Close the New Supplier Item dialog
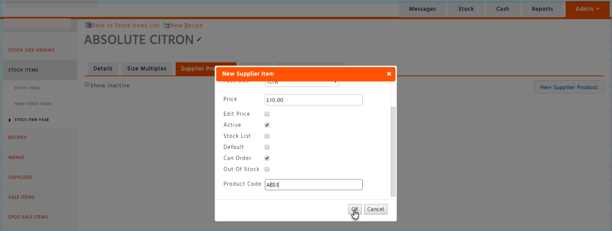This screenshot has width=612, height=231. pyautogui.click(x=389, y=74)
